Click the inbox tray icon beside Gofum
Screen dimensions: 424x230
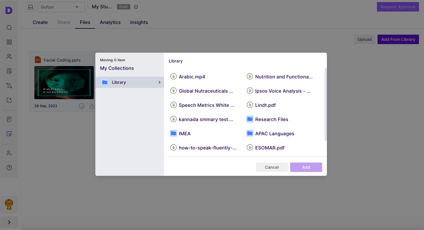pyautogui.click(x=30, y=7)
